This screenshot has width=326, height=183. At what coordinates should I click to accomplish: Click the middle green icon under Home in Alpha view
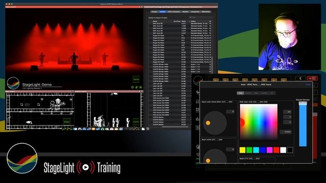pos(137,87)
